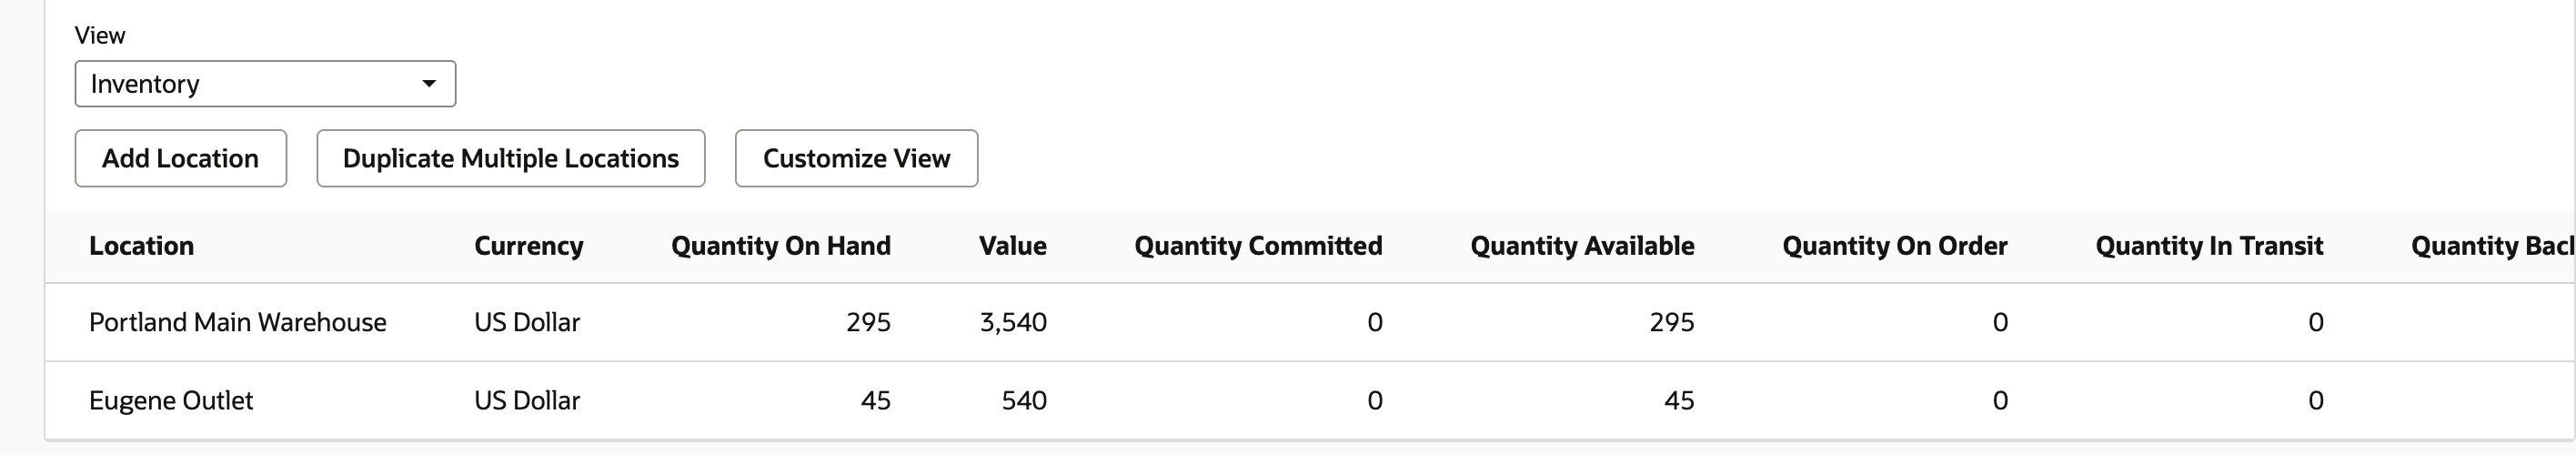
Task: Open the Customize View button
Action: pyautogui.click(x=857, y=158)
